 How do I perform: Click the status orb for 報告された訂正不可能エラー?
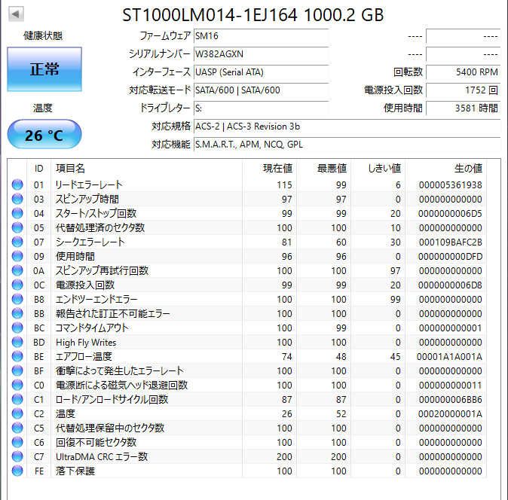17,313
